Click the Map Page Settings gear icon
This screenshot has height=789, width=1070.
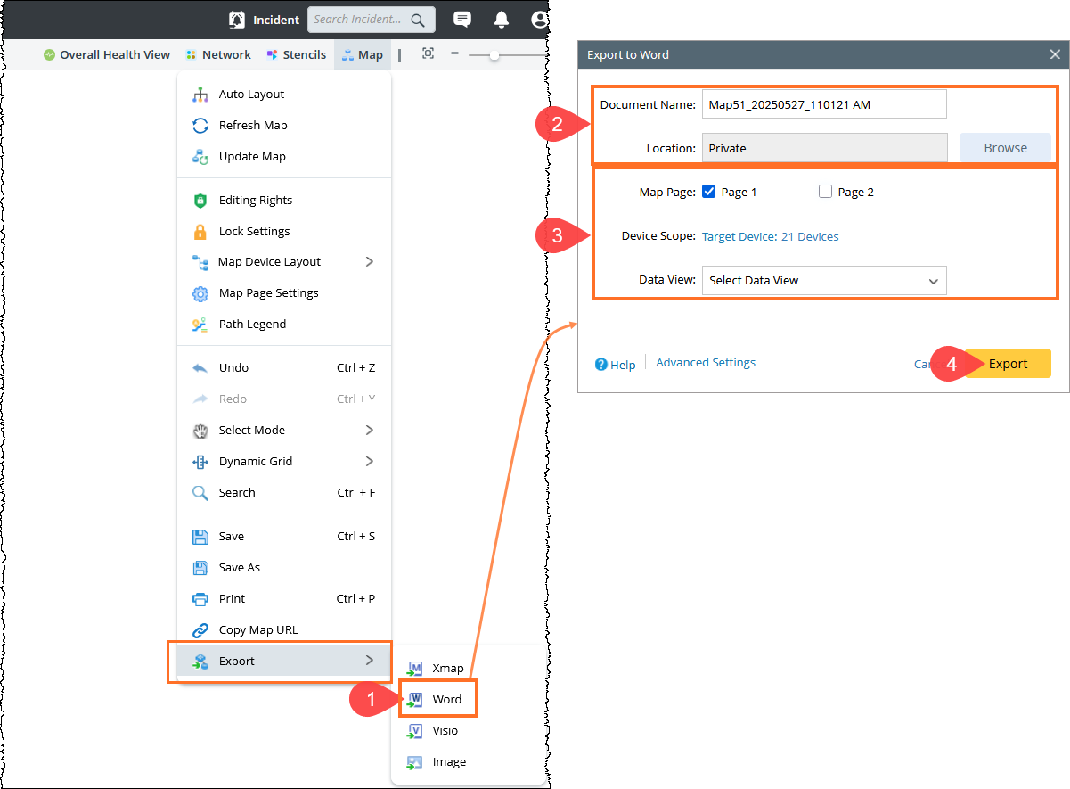tap(200, 293)
